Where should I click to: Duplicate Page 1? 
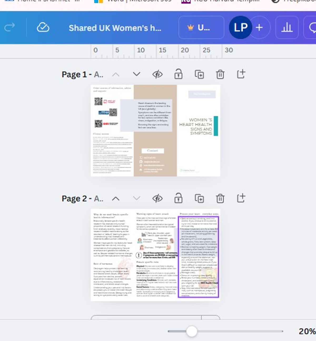[199, 74]
